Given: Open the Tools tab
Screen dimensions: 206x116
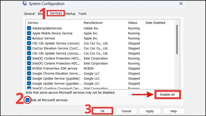Looking at the screenshot, I should (x=82, y=14).
